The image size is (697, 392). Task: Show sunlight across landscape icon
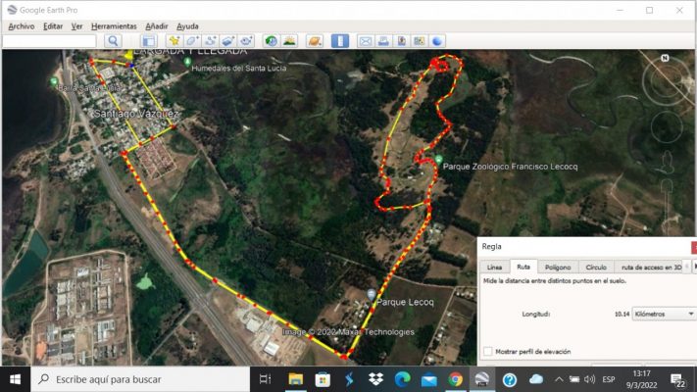click(x=289, y=41)
